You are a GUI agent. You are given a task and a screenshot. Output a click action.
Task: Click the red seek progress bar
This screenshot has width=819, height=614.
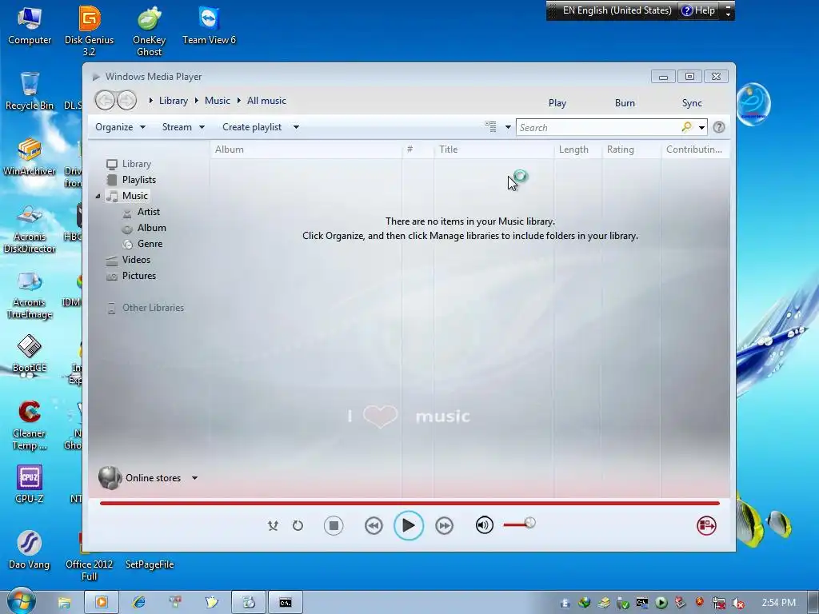pyautogui.click(x=409, y=504)
